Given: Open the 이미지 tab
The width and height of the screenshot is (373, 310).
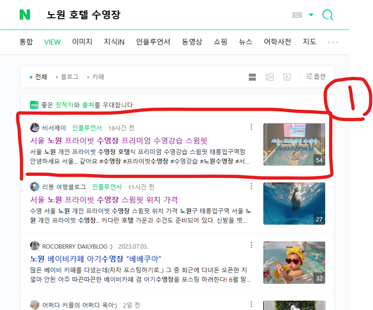Looking at the screenshot, I should click(82, 42).
